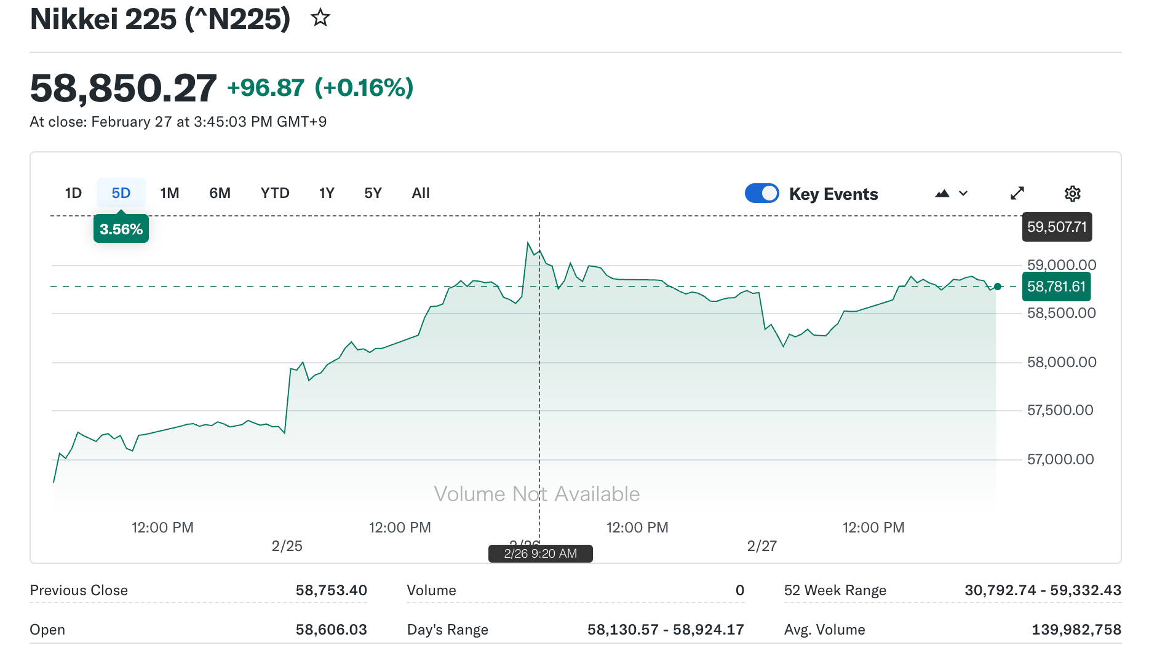
Task: Click the 58,781.61 current price label
Action: tap(1056, 287)
